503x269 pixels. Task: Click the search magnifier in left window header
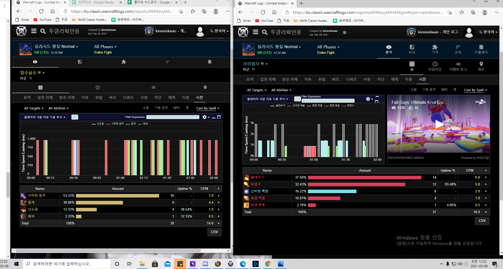click(x=43, y=31)
